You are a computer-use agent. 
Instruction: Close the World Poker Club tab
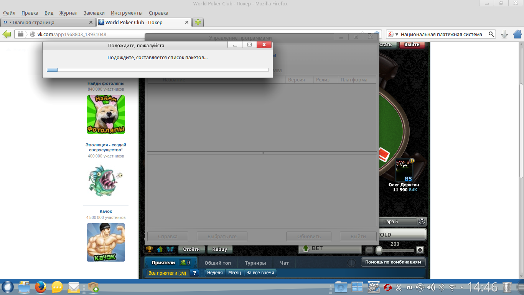pos(187,22)
